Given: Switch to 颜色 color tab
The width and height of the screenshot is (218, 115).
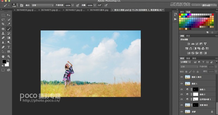Looking at the screenshot, I should 182,12.
